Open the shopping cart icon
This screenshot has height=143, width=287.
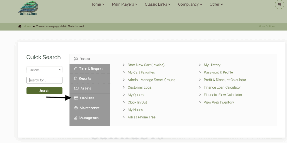click(279, 4)
